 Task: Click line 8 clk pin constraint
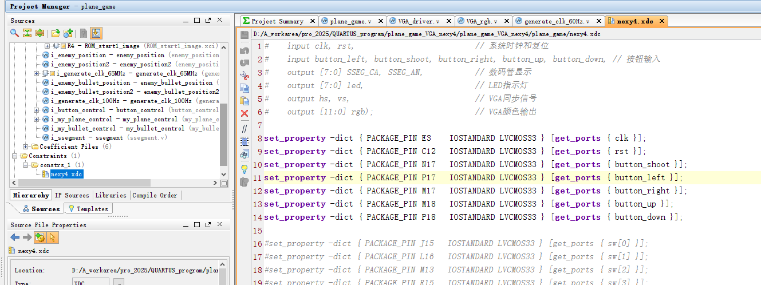[455, 138]
